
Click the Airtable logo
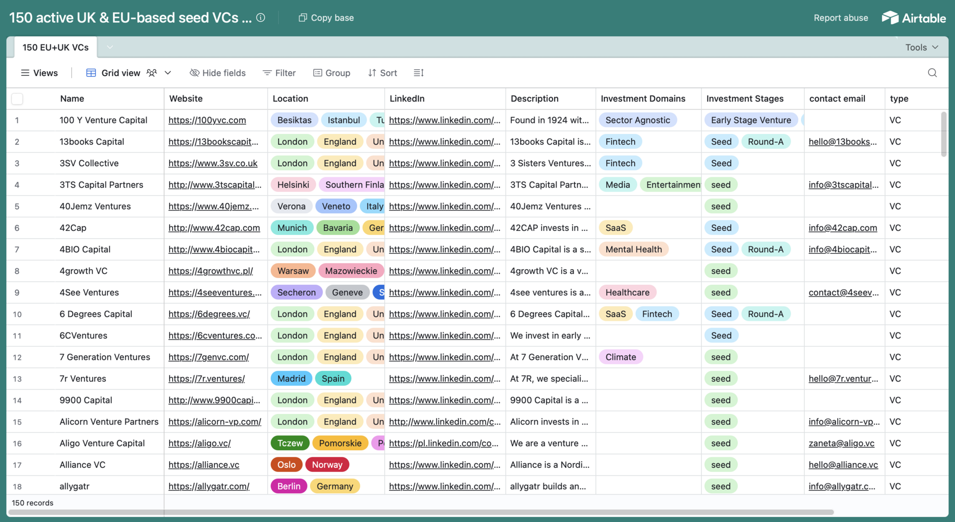(x=914, y=18)
